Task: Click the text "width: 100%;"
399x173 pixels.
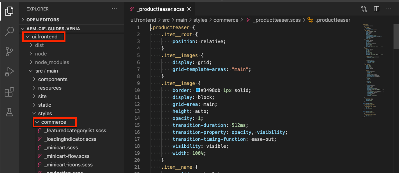Action: (x=189, y=153)
